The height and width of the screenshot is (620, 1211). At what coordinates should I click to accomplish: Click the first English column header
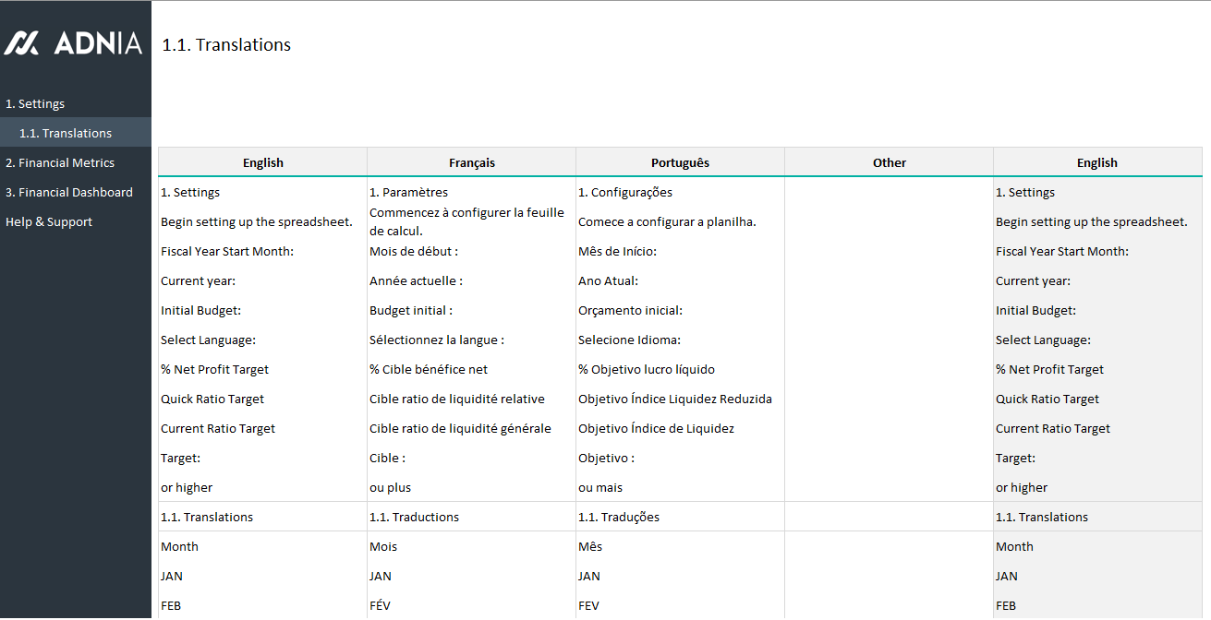262,162
